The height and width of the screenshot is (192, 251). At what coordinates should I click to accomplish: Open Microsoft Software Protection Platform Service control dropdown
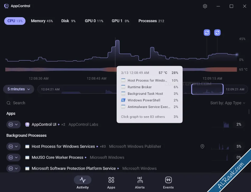point(13,168)
